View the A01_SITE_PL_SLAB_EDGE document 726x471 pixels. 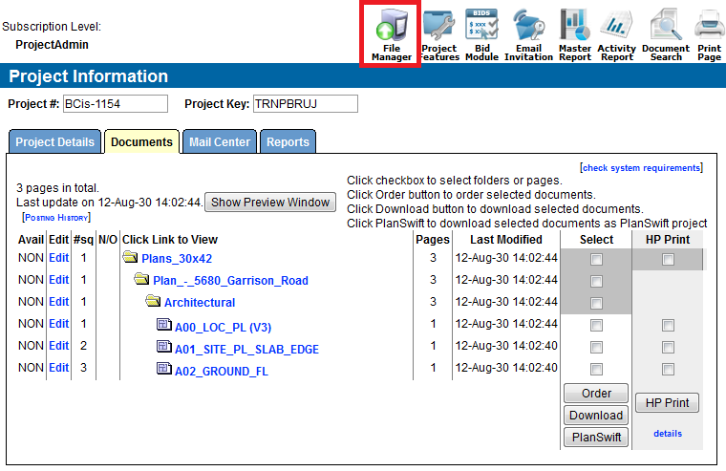coord(246,350)
